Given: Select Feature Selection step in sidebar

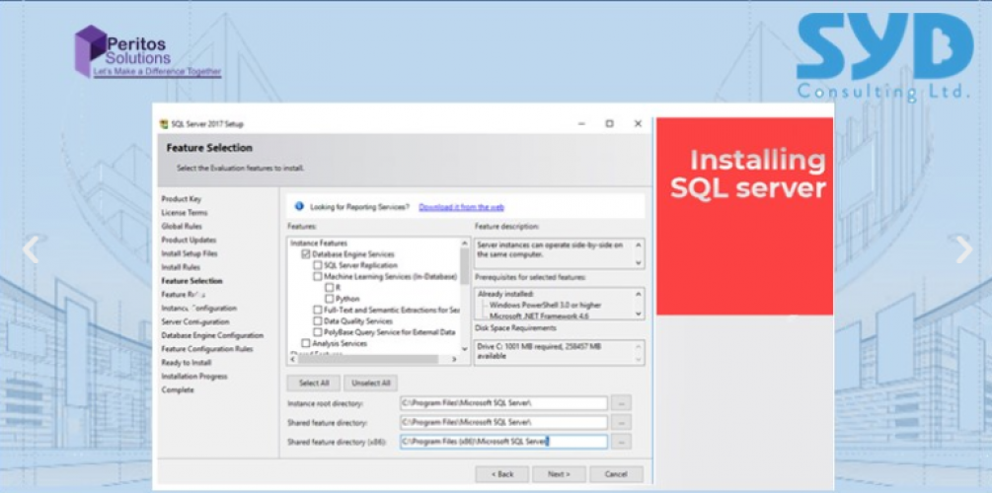Looking at the screenshot, I should (x=191, y=281).
